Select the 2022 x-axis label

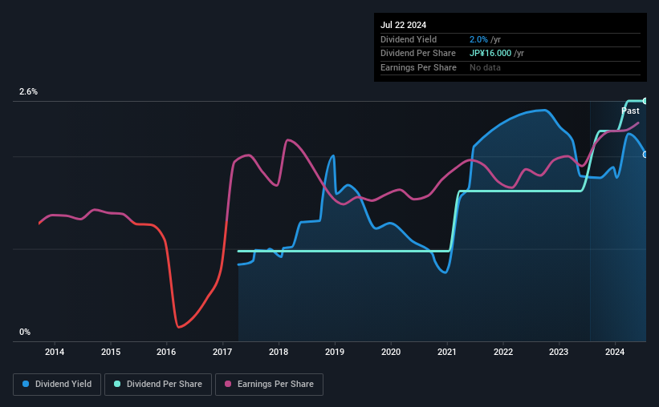[x=503, y=352]
